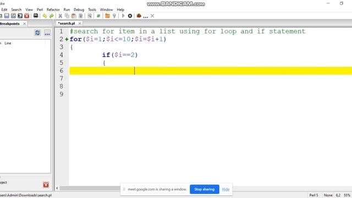
Task: Click the sharing bar drag handle
Action: pyautogui.click(x=124, y=189)
